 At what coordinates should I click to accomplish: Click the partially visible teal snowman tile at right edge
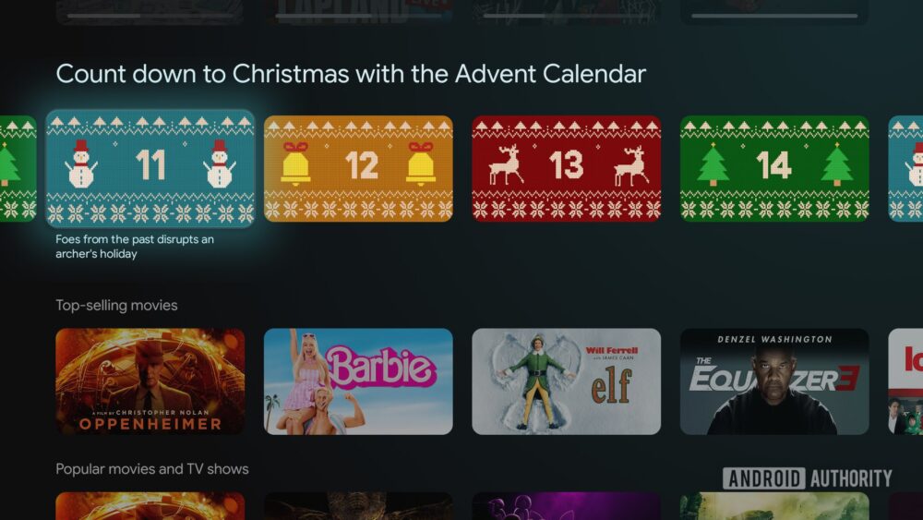(x=905, y=168)
